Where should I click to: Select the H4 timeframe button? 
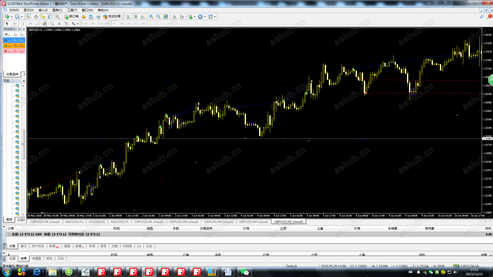[x=122, y=24]
